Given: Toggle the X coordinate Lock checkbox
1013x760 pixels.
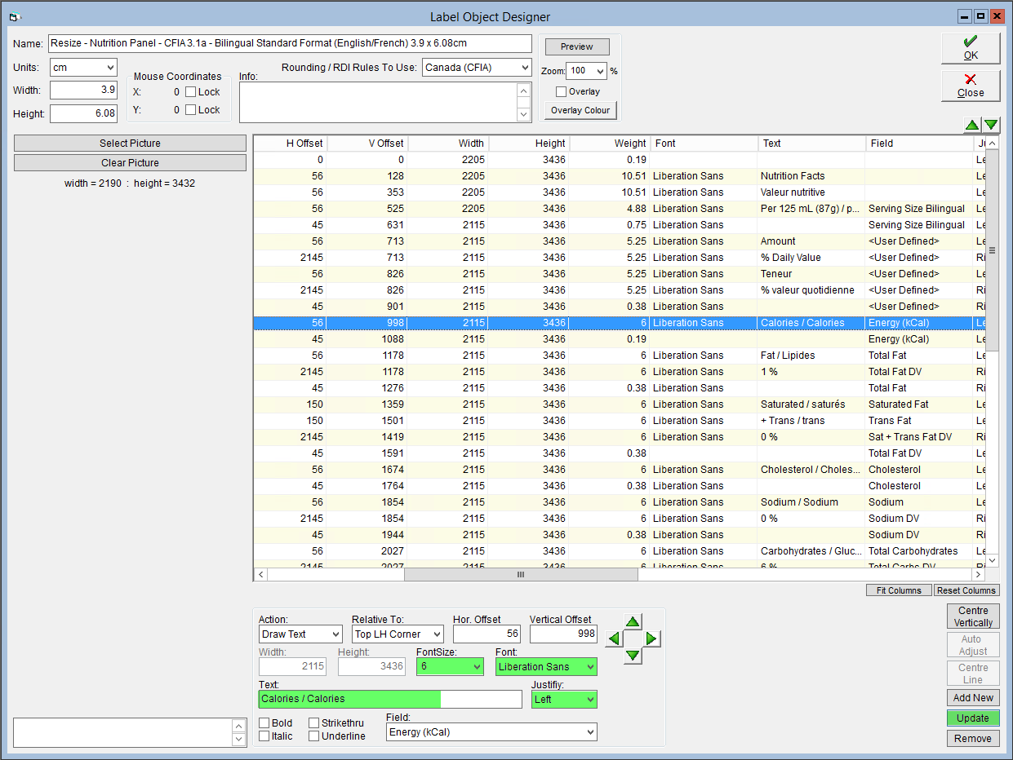Looking at the screenshot, I should point(190,92).
